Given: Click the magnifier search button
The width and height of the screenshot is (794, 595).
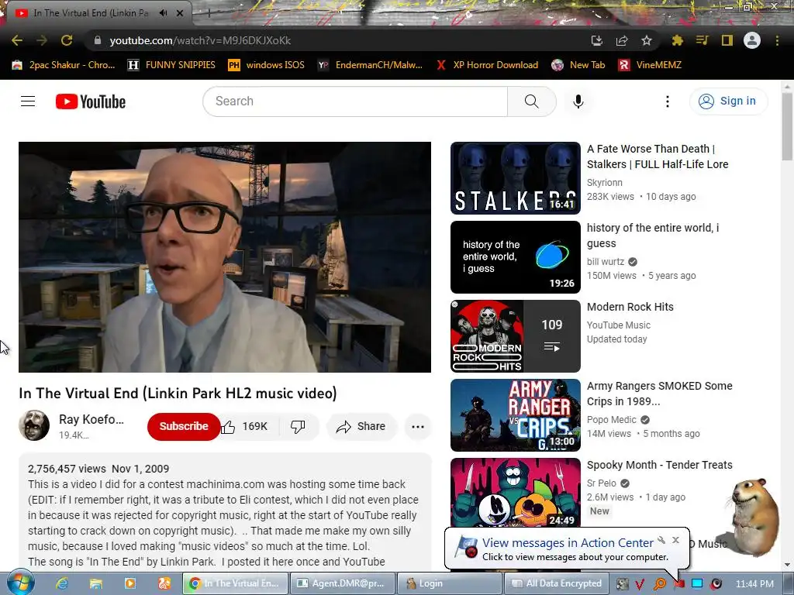Looking at the screenshot, I should click(532, 101).
